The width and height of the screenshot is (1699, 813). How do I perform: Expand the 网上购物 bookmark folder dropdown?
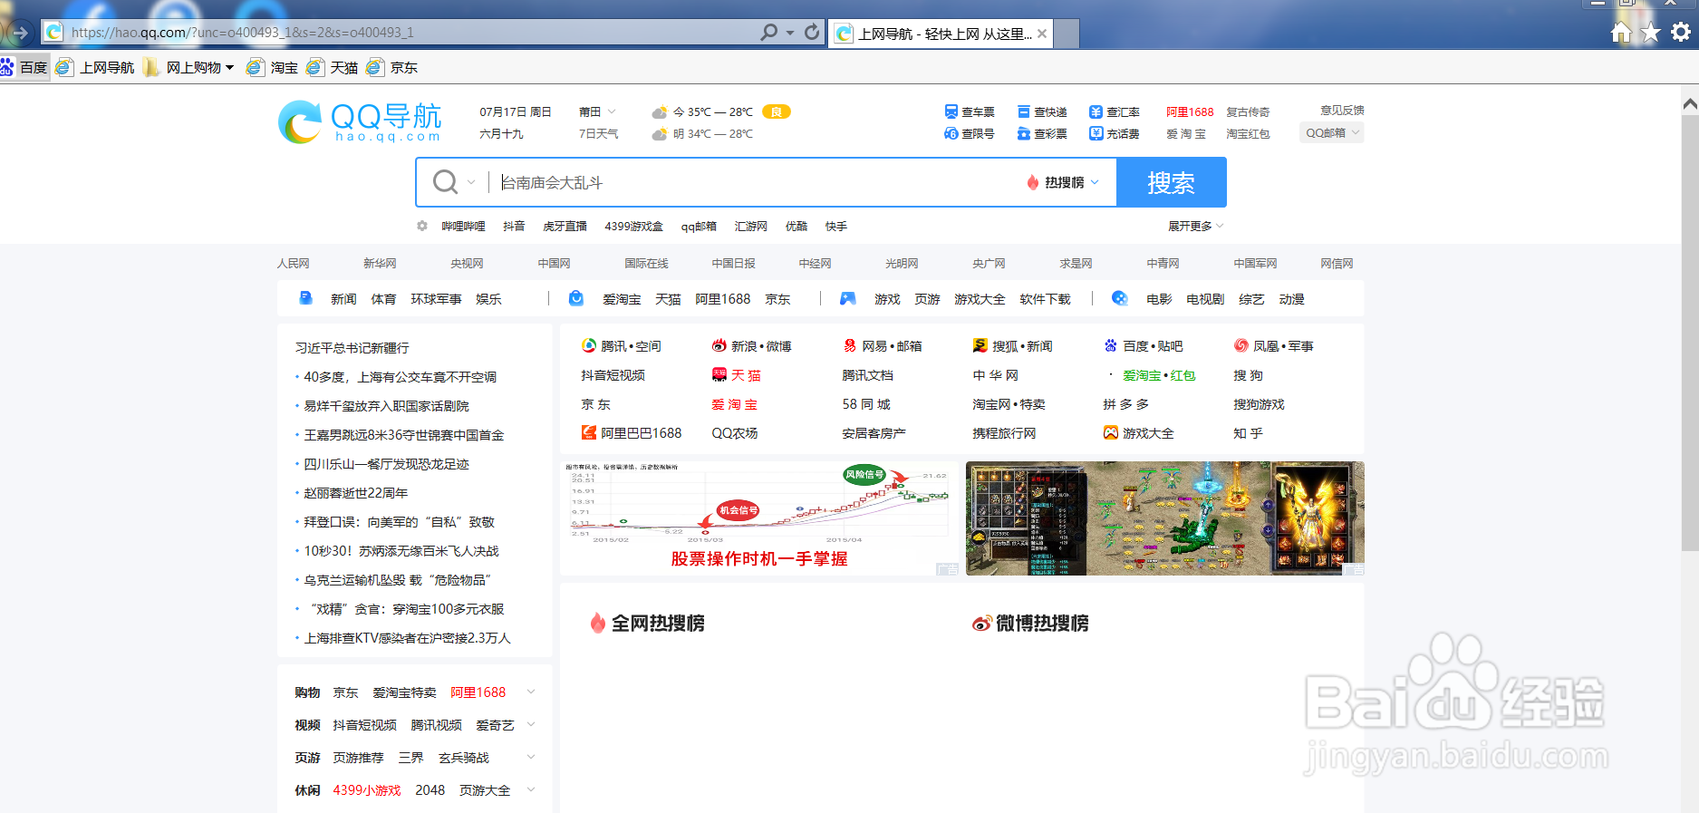pos(229,67)
